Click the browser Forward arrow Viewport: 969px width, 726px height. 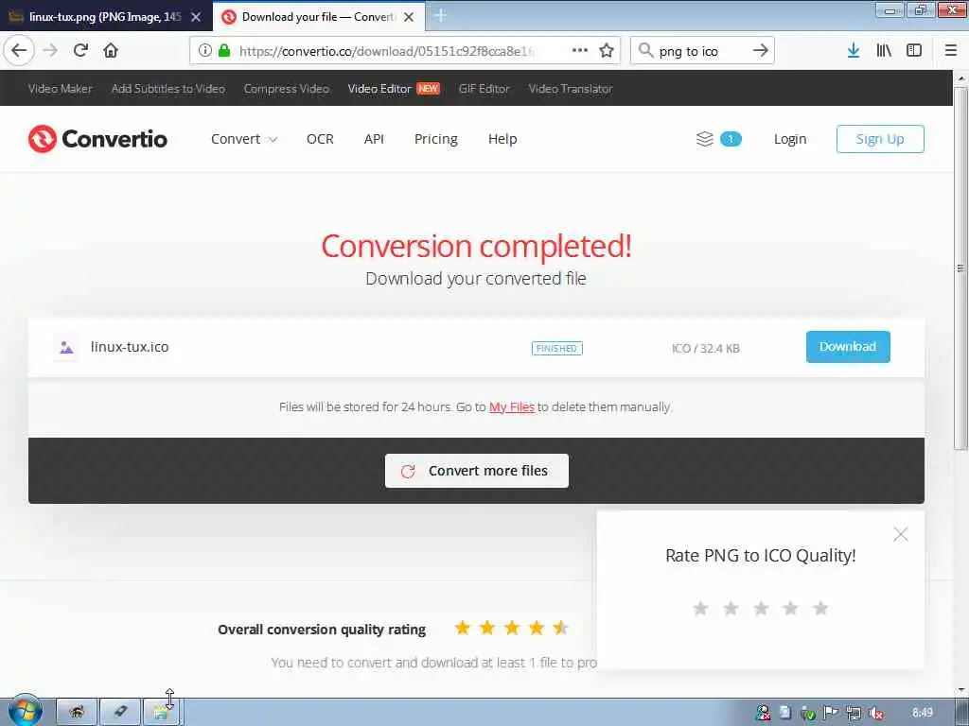[50, 51]
